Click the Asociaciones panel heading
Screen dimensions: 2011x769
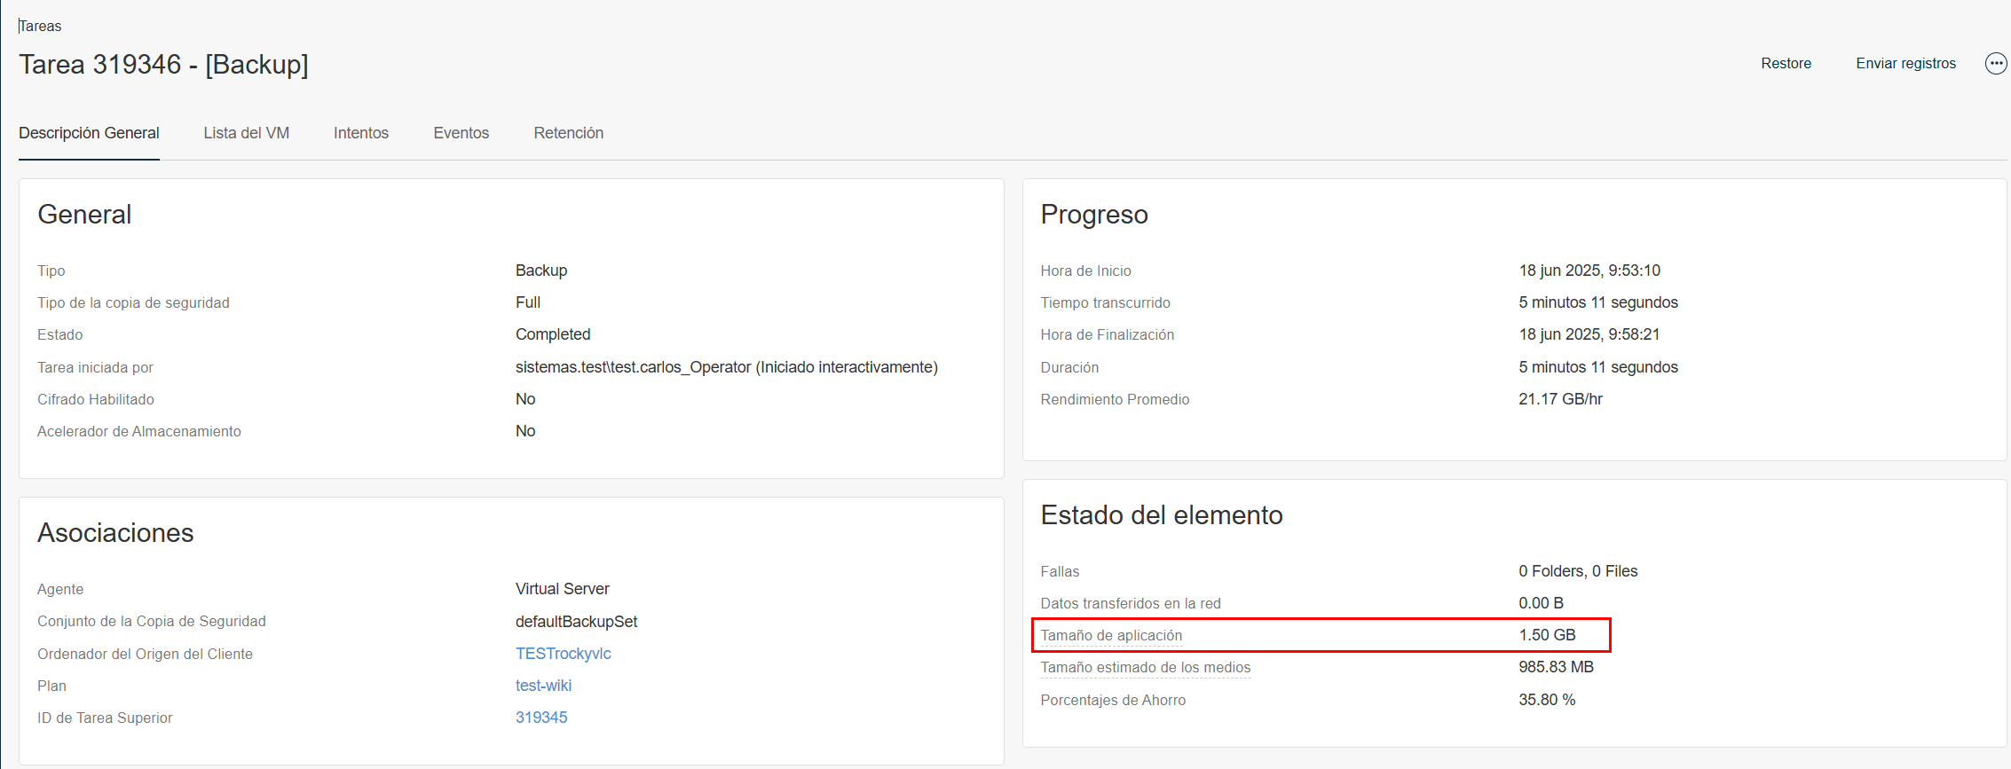[115, 533]
